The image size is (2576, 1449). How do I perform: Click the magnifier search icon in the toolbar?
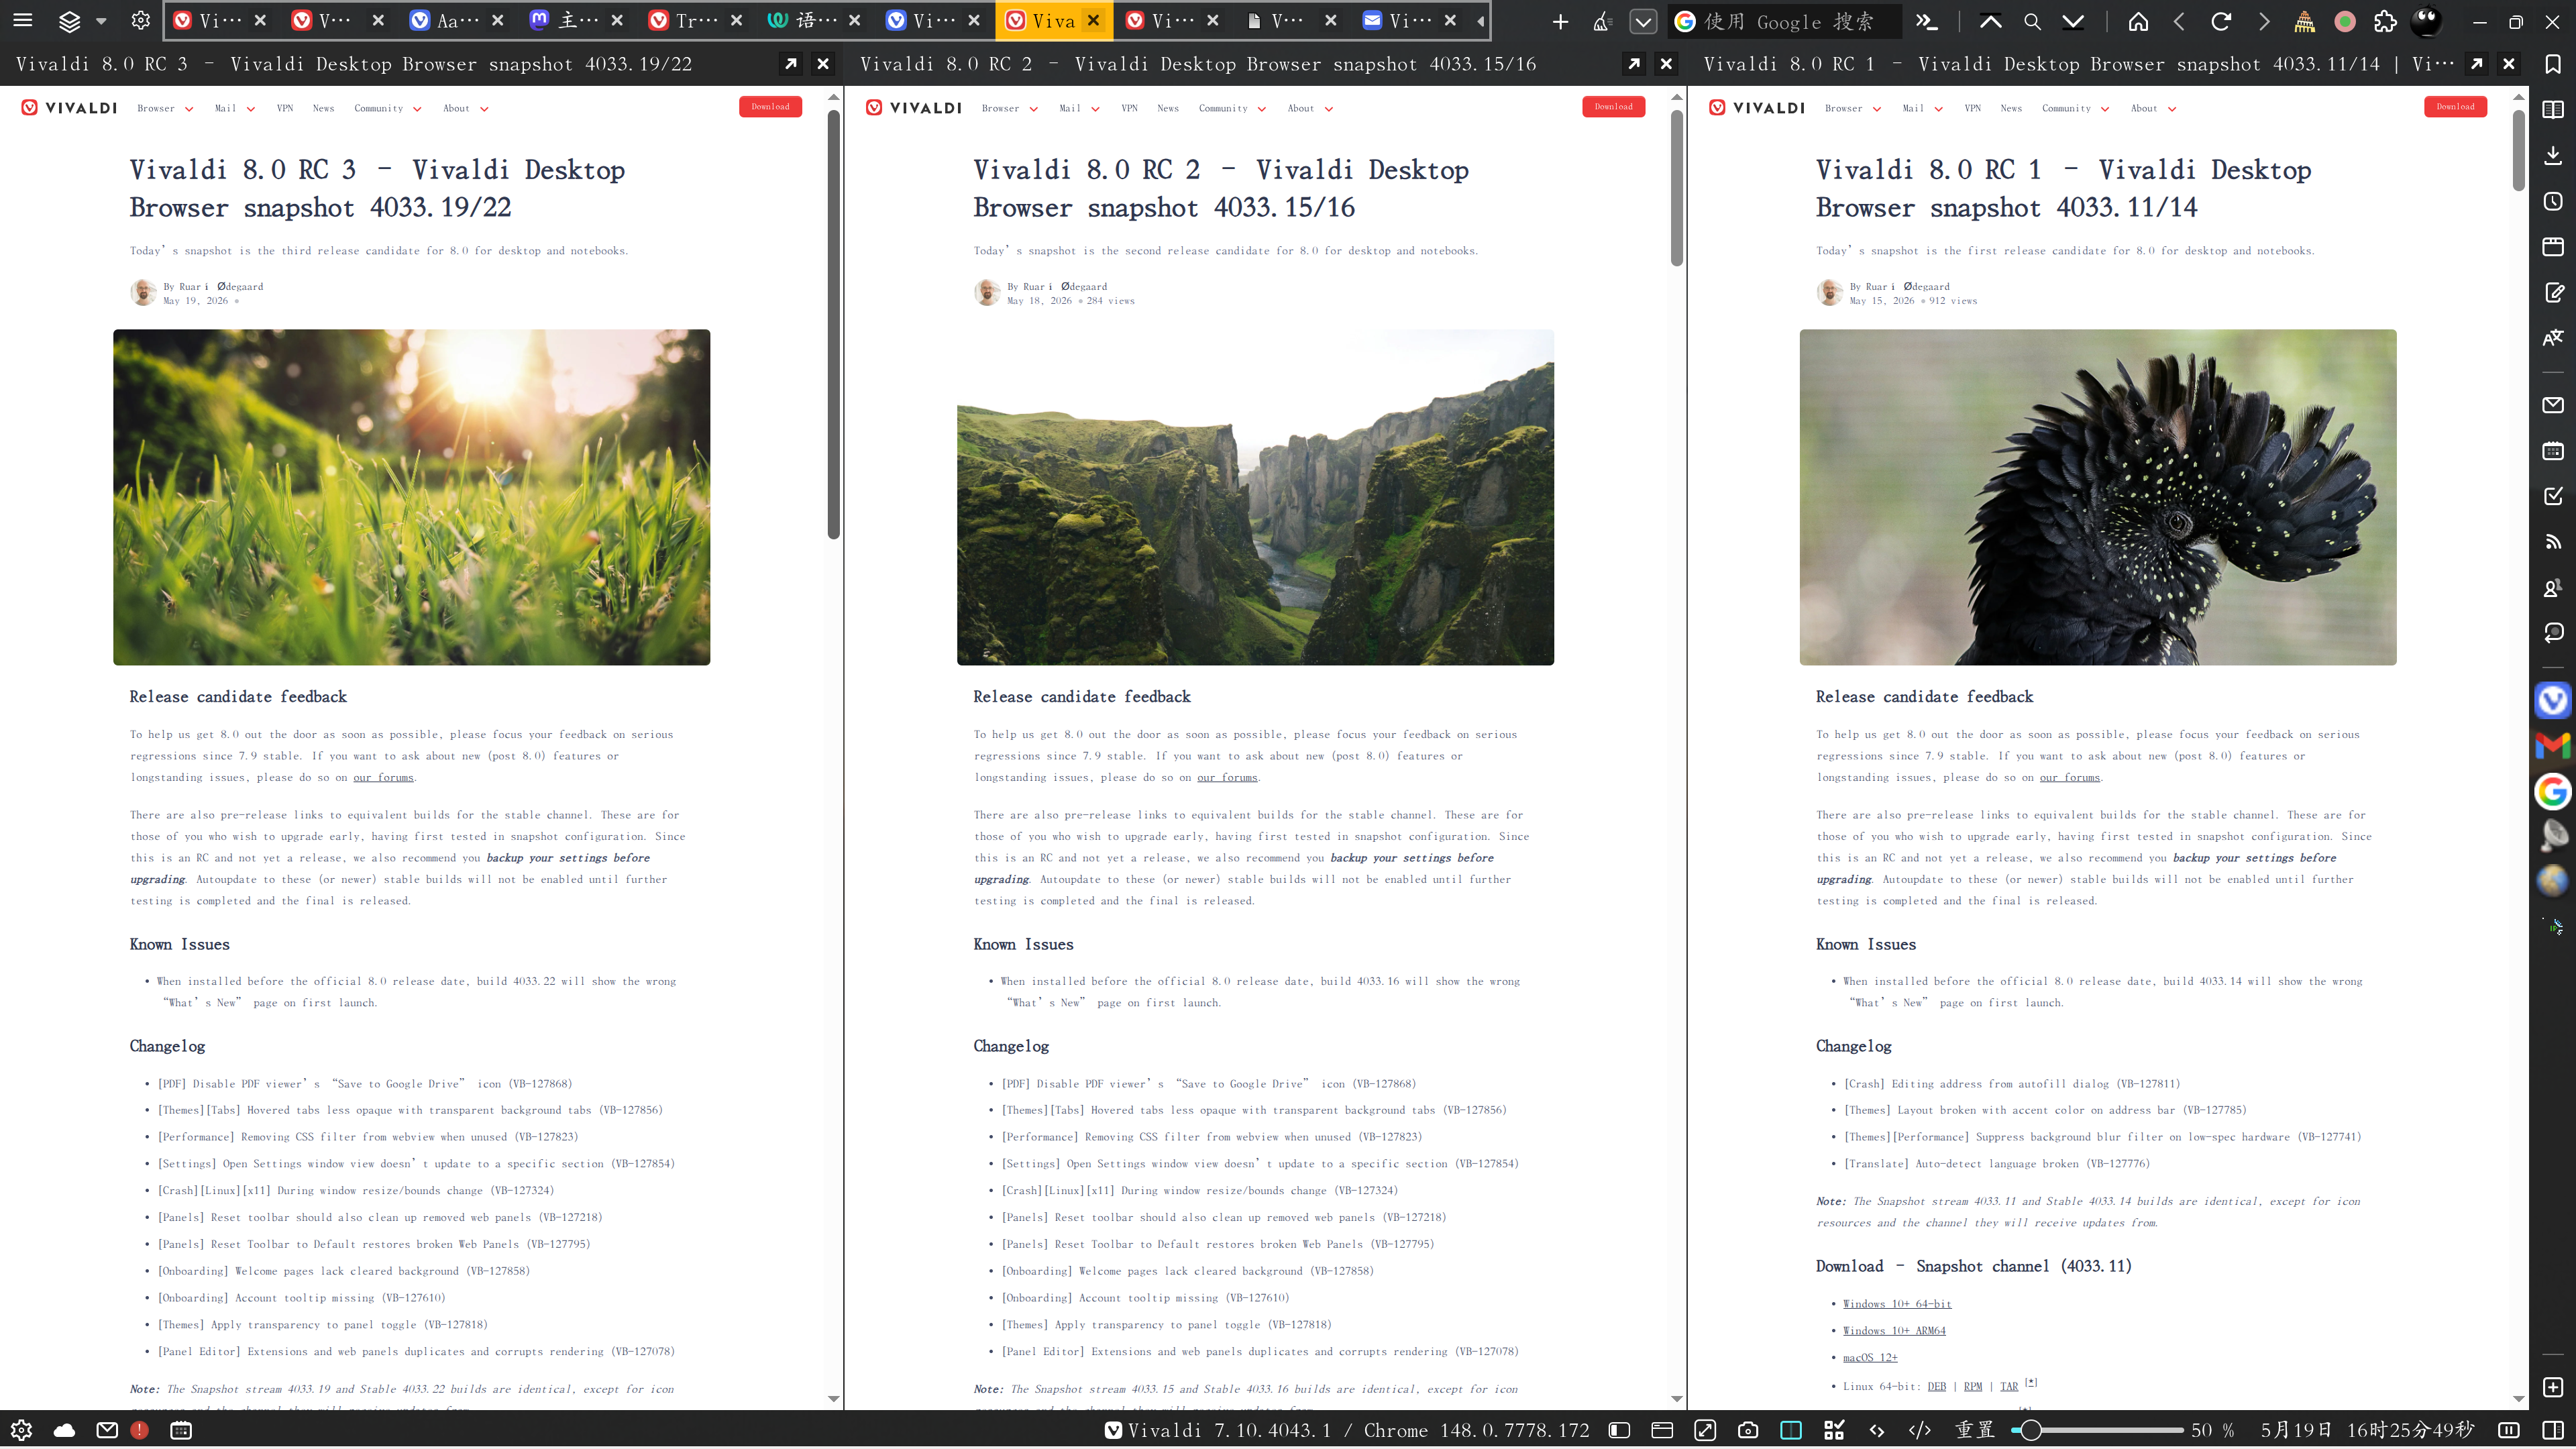click(x=2032, y=21)
